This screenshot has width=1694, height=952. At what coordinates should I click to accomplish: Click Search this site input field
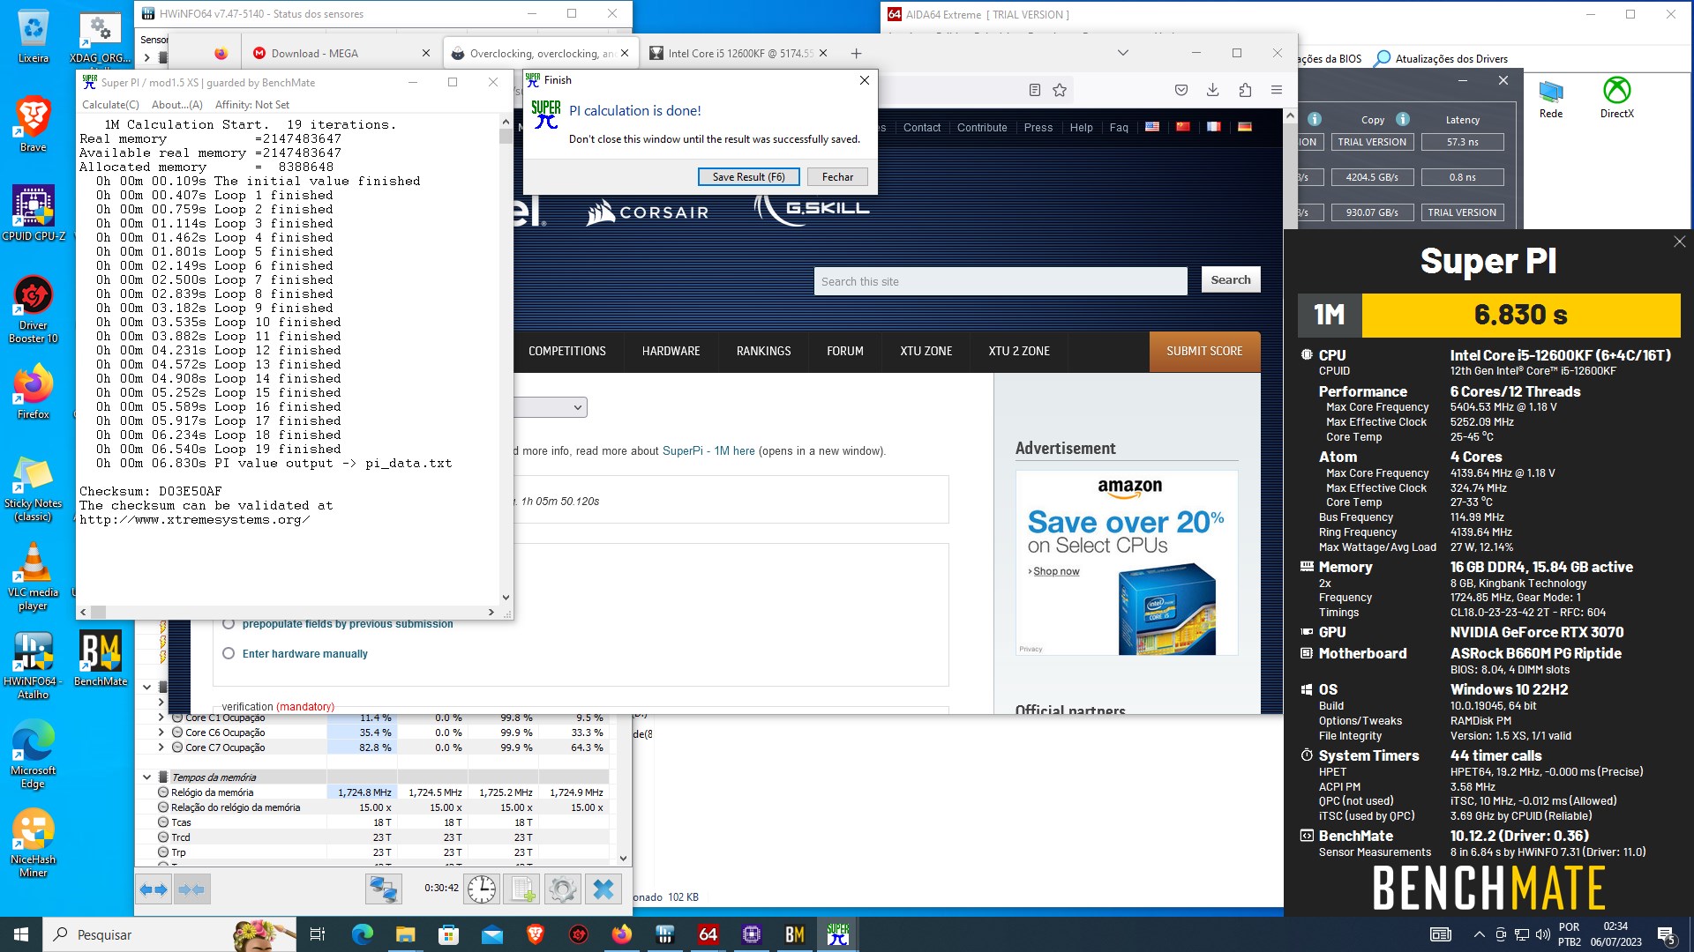1001,281
